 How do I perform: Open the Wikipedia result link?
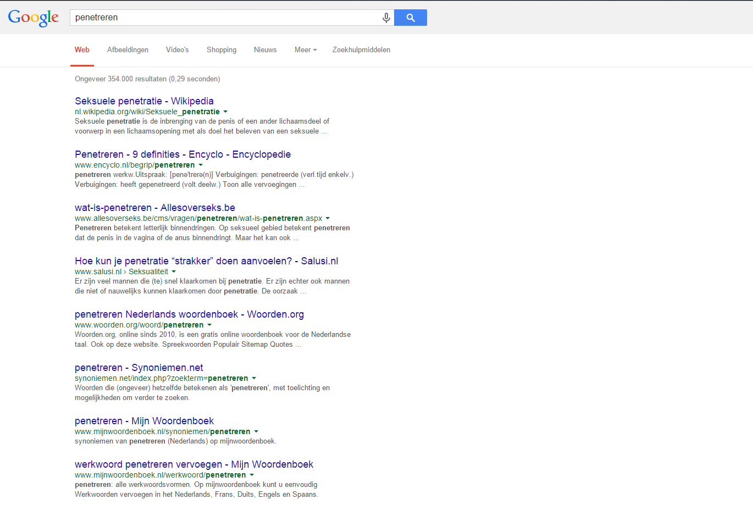(144, 101)
